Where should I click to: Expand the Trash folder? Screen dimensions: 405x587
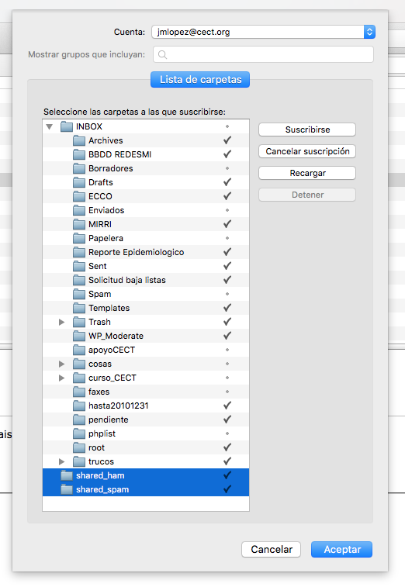pos(62,322)
